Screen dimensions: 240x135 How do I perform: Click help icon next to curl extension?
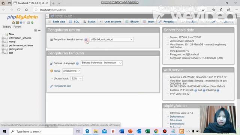pyautogui.click(x=204, y=90)
